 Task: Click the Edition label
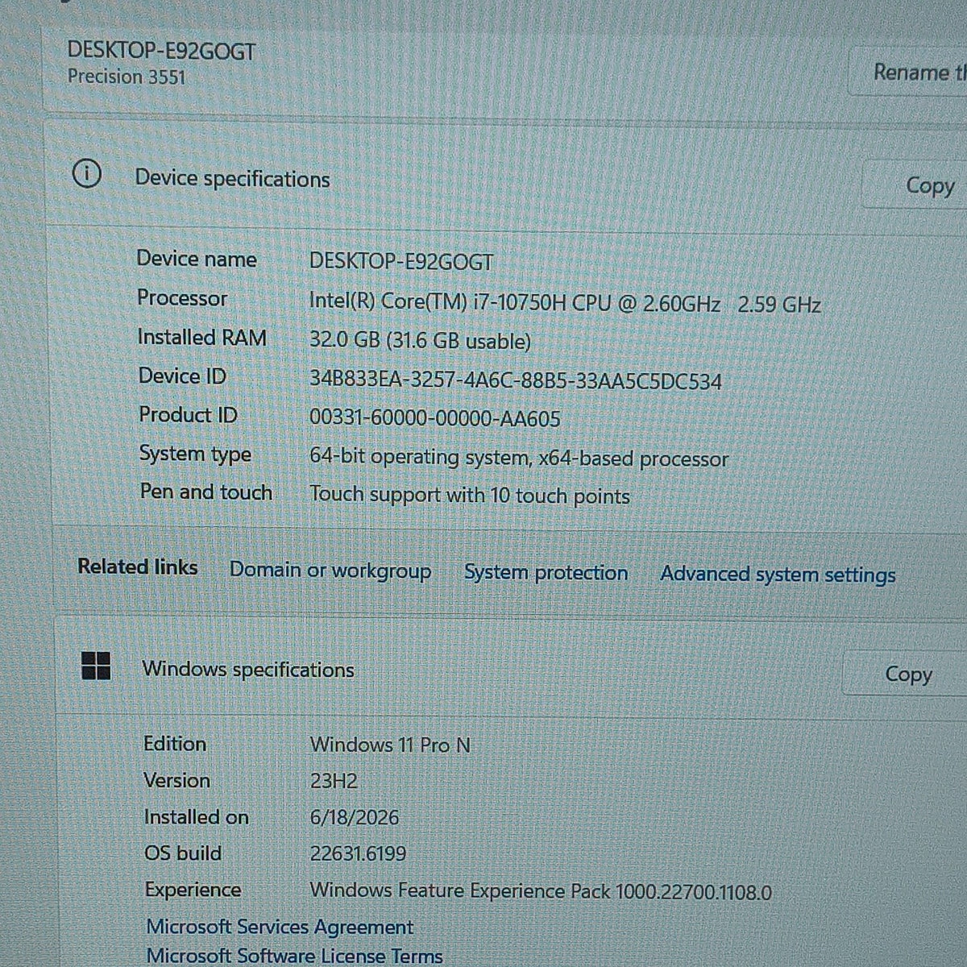pyautogui.click(x=175, y=743)
